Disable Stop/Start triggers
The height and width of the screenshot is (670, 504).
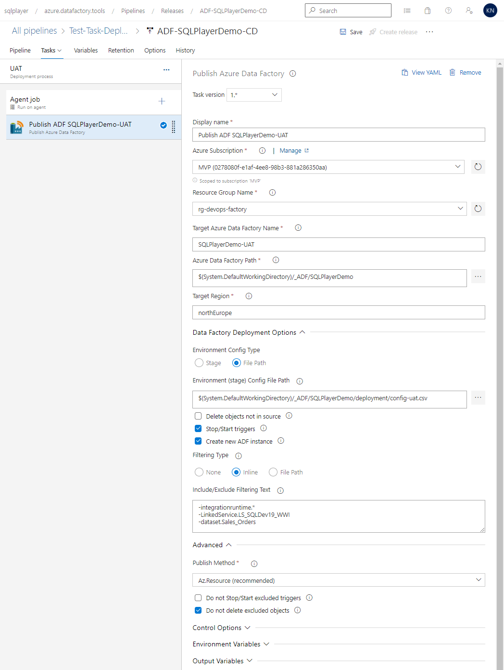click(198, 428)
